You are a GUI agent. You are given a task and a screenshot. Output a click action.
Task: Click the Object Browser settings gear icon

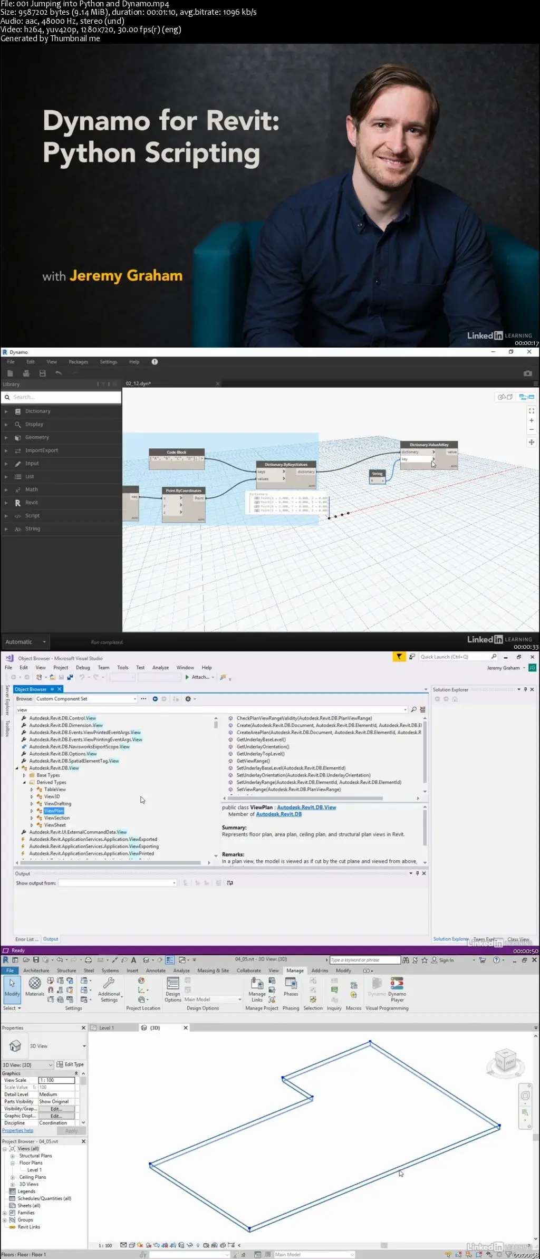click(188, 699)
